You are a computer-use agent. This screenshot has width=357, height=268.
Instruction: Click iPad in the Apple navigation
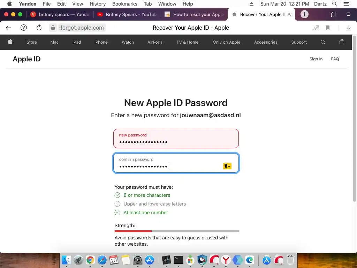point(77,42)
